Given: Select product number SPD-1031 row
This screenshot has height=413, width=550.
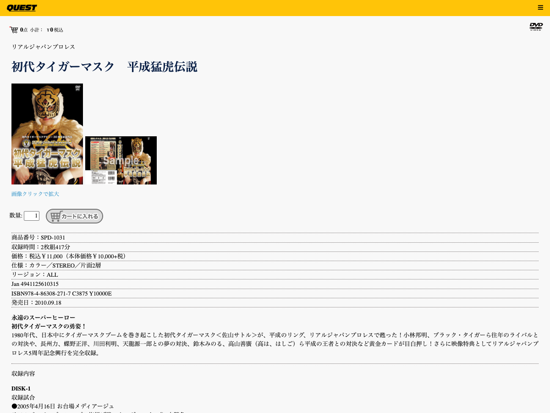Looking at the screenshot, I should (275, 238).
